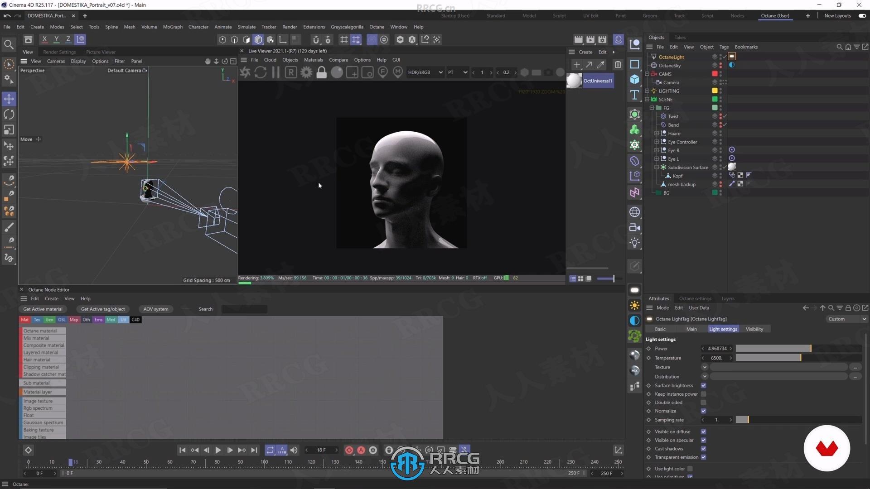Expand the LIGHTING group
870x489 pixels.
tap(647, 91)
